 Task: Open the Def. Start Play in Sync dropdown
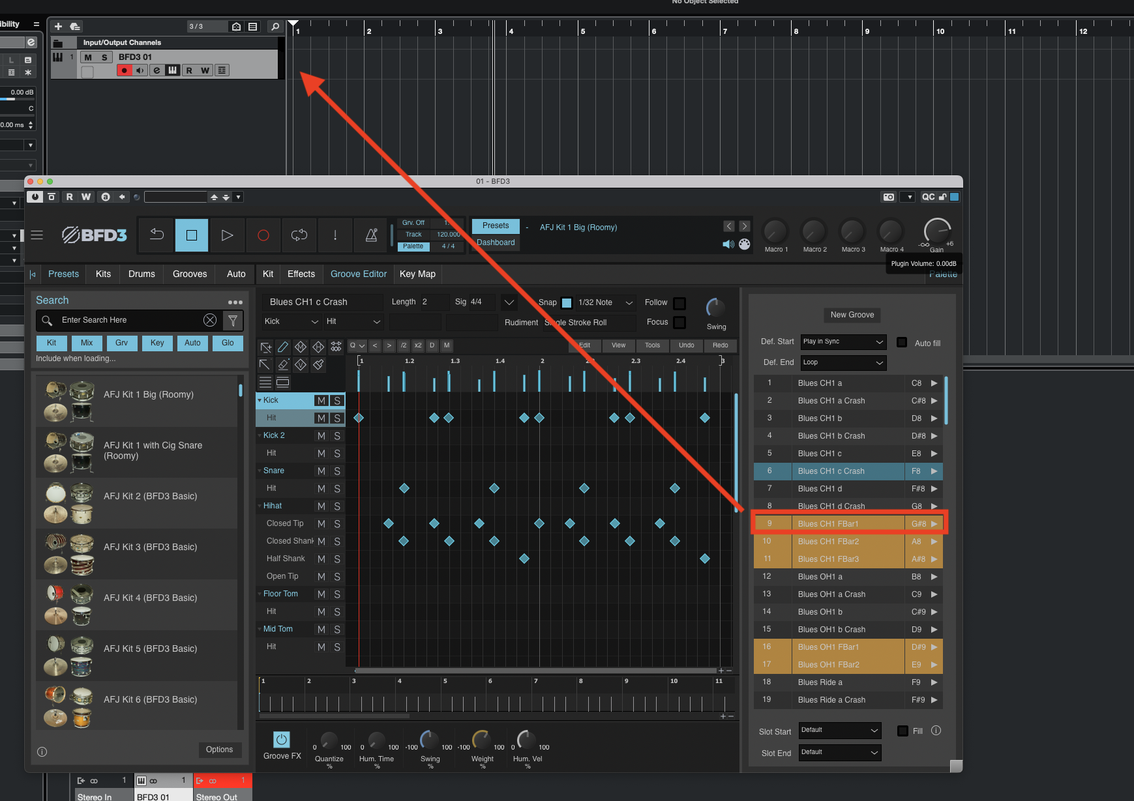click(x=843, y=342)
